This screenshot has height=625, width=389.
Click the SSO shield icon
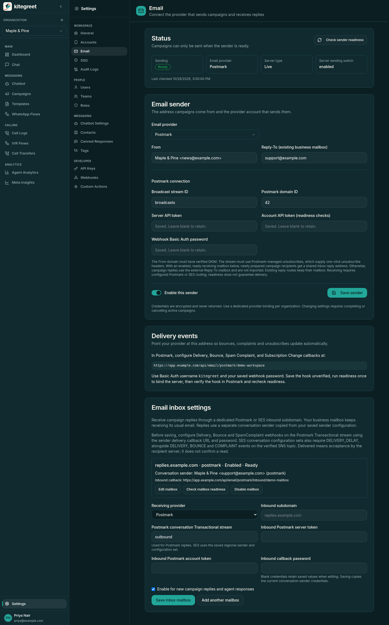(x=76, y=61)
